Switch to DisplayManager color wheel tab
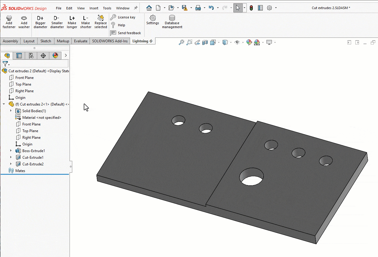The height and width of the screenshot is (257, 378). coord(55,55)
